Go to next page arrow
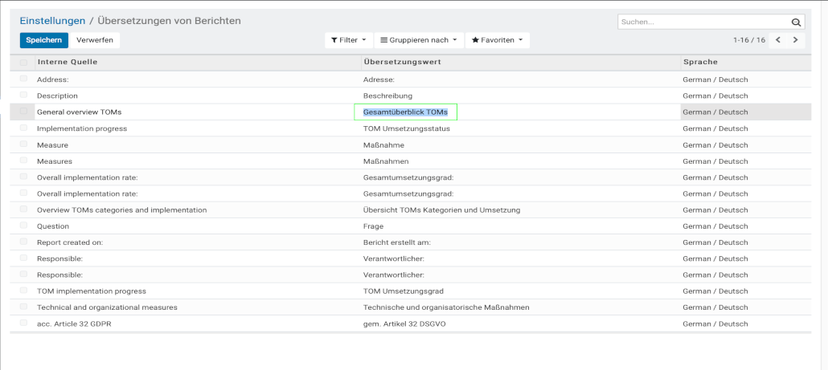This screenshot has width=828, height=370. pyautogui.click(x=795, y=39)
